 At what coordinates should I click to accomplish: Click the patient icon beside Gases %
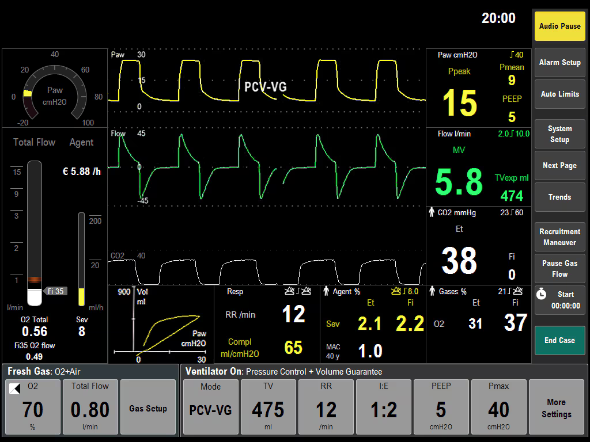tap(432, 292)
